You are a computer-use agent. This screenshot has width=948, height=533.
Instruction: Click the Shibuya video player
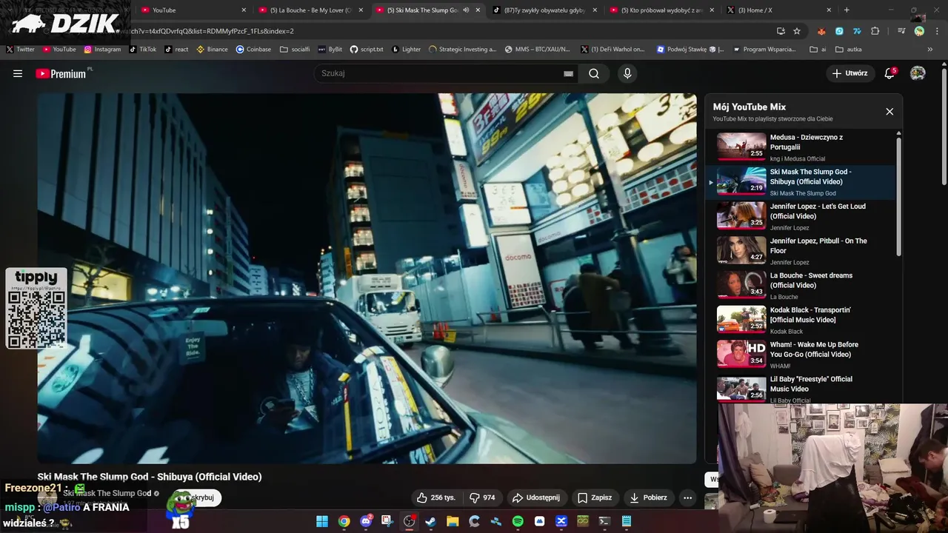pos(367,278)
